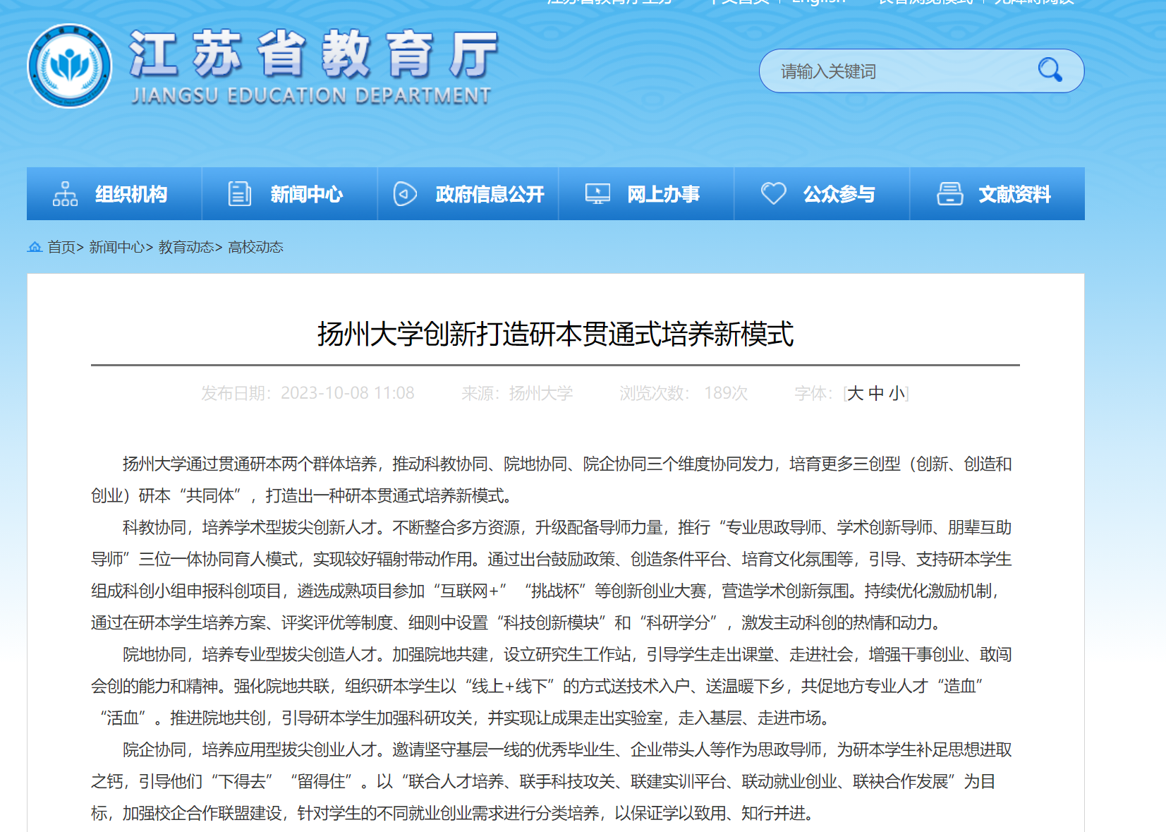Set article font size to 大
This screenshot has height=832, width=1166.
click(855, 393)
